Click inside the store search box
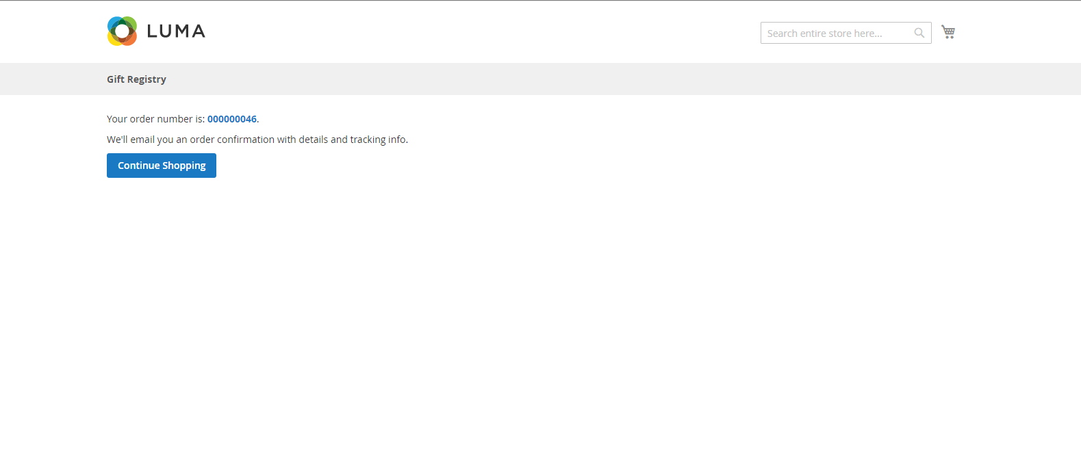 coord(837,33)
